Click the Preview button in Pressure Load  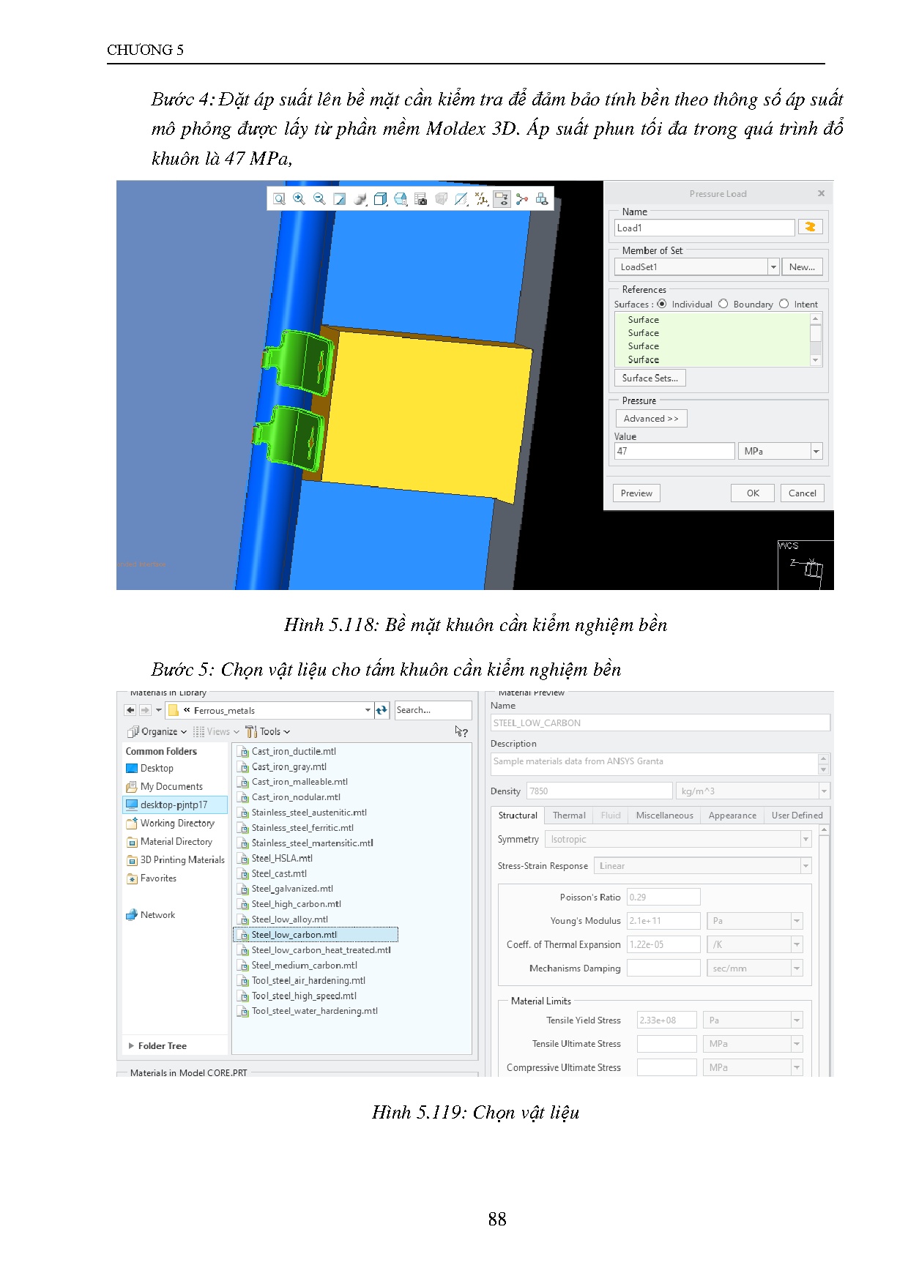coord(636,493)
